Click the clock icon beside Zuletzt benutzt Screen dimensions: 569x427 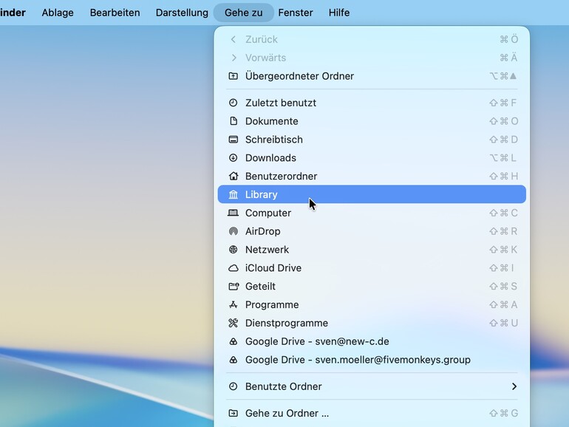click(x=234, y=103)
